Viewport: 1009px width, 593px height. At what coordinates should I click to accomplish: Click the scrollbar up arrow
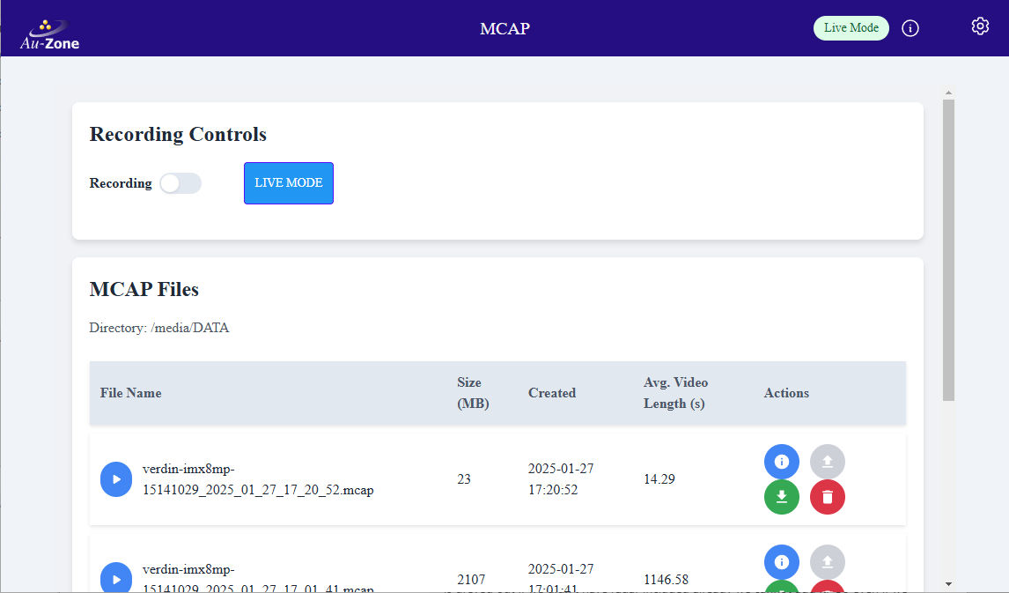948,93
